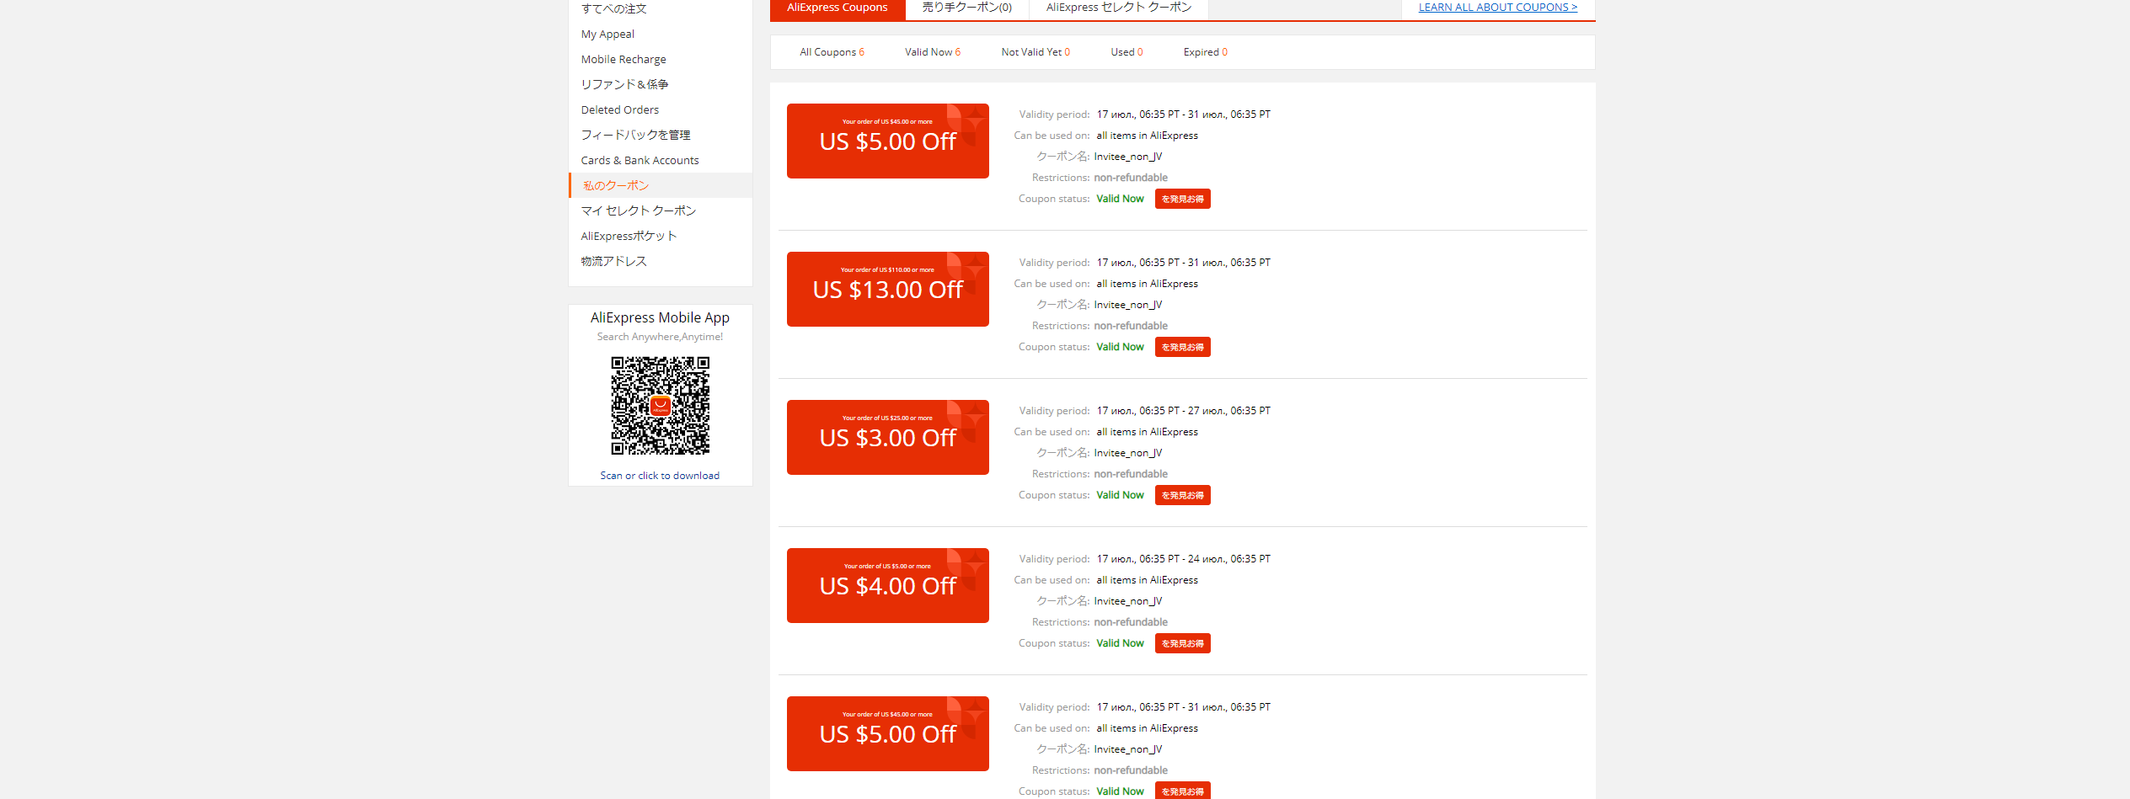
Task: Filter by Valid Now 6
Action: [933, 52]
